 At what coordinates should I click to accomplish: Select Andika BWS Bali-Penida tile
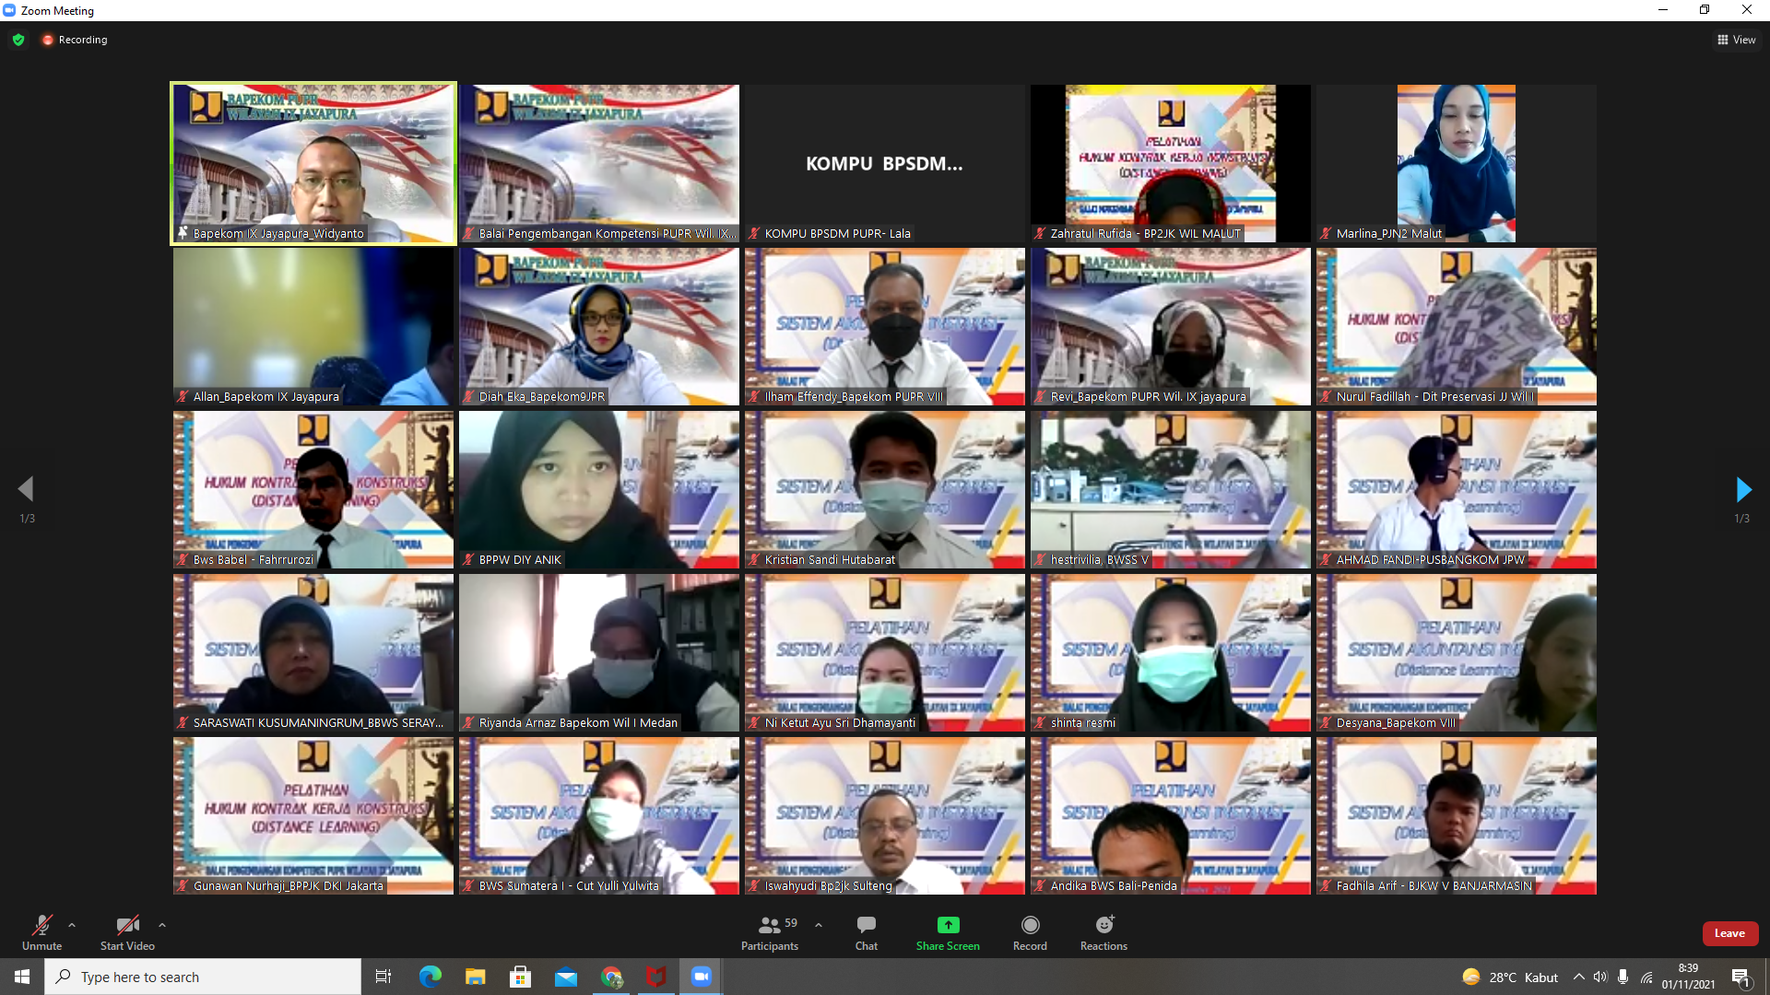pos(1171,815)
